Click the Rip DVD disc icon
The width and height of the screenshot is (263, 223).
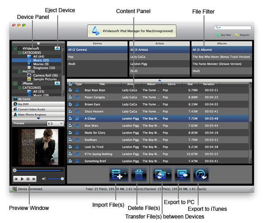click(15, 104)
